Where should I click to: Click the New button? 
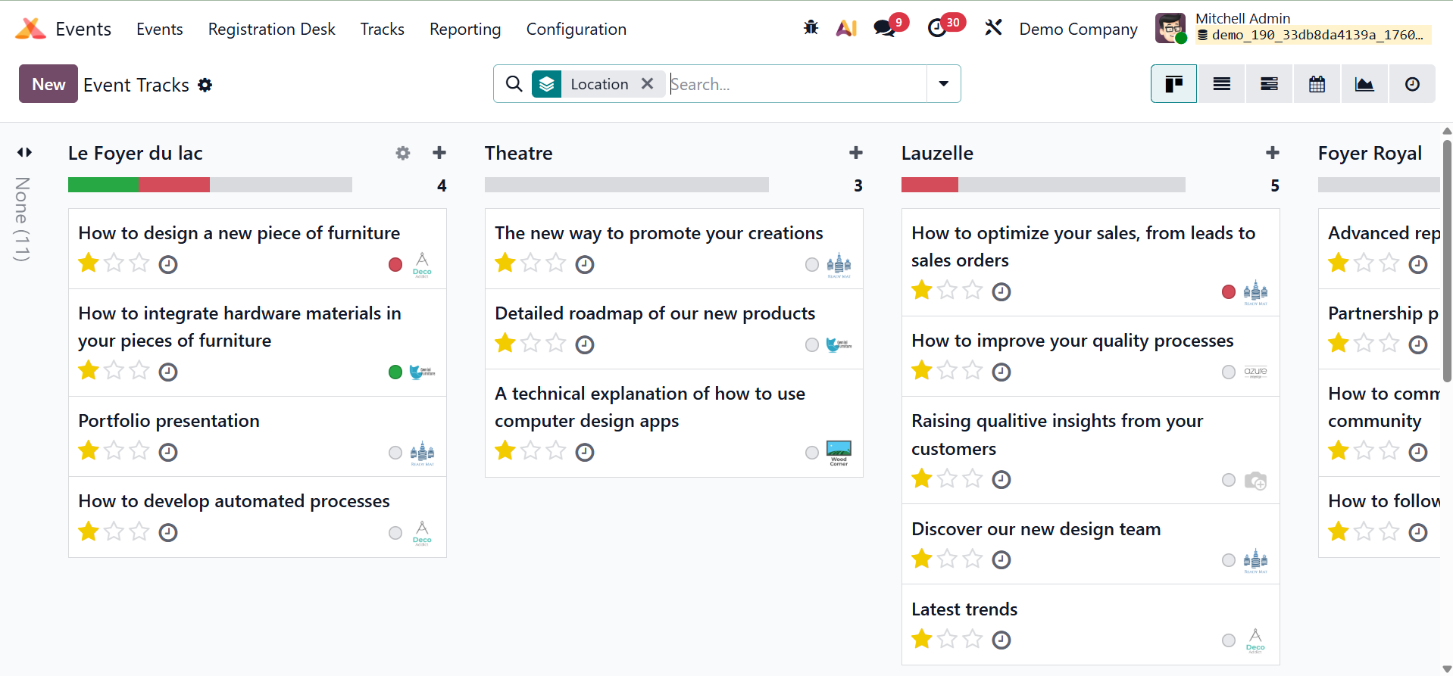[x=48, y=84]
